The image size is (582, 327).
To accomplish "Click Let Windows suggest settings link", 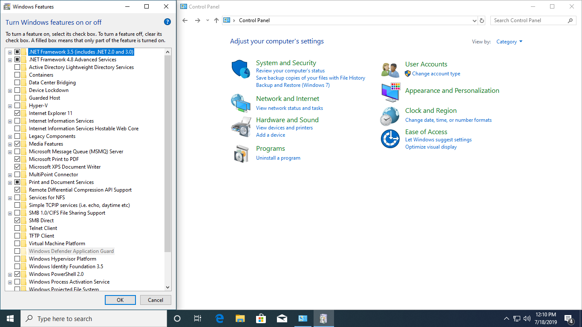I will click(x=438, y=140).
